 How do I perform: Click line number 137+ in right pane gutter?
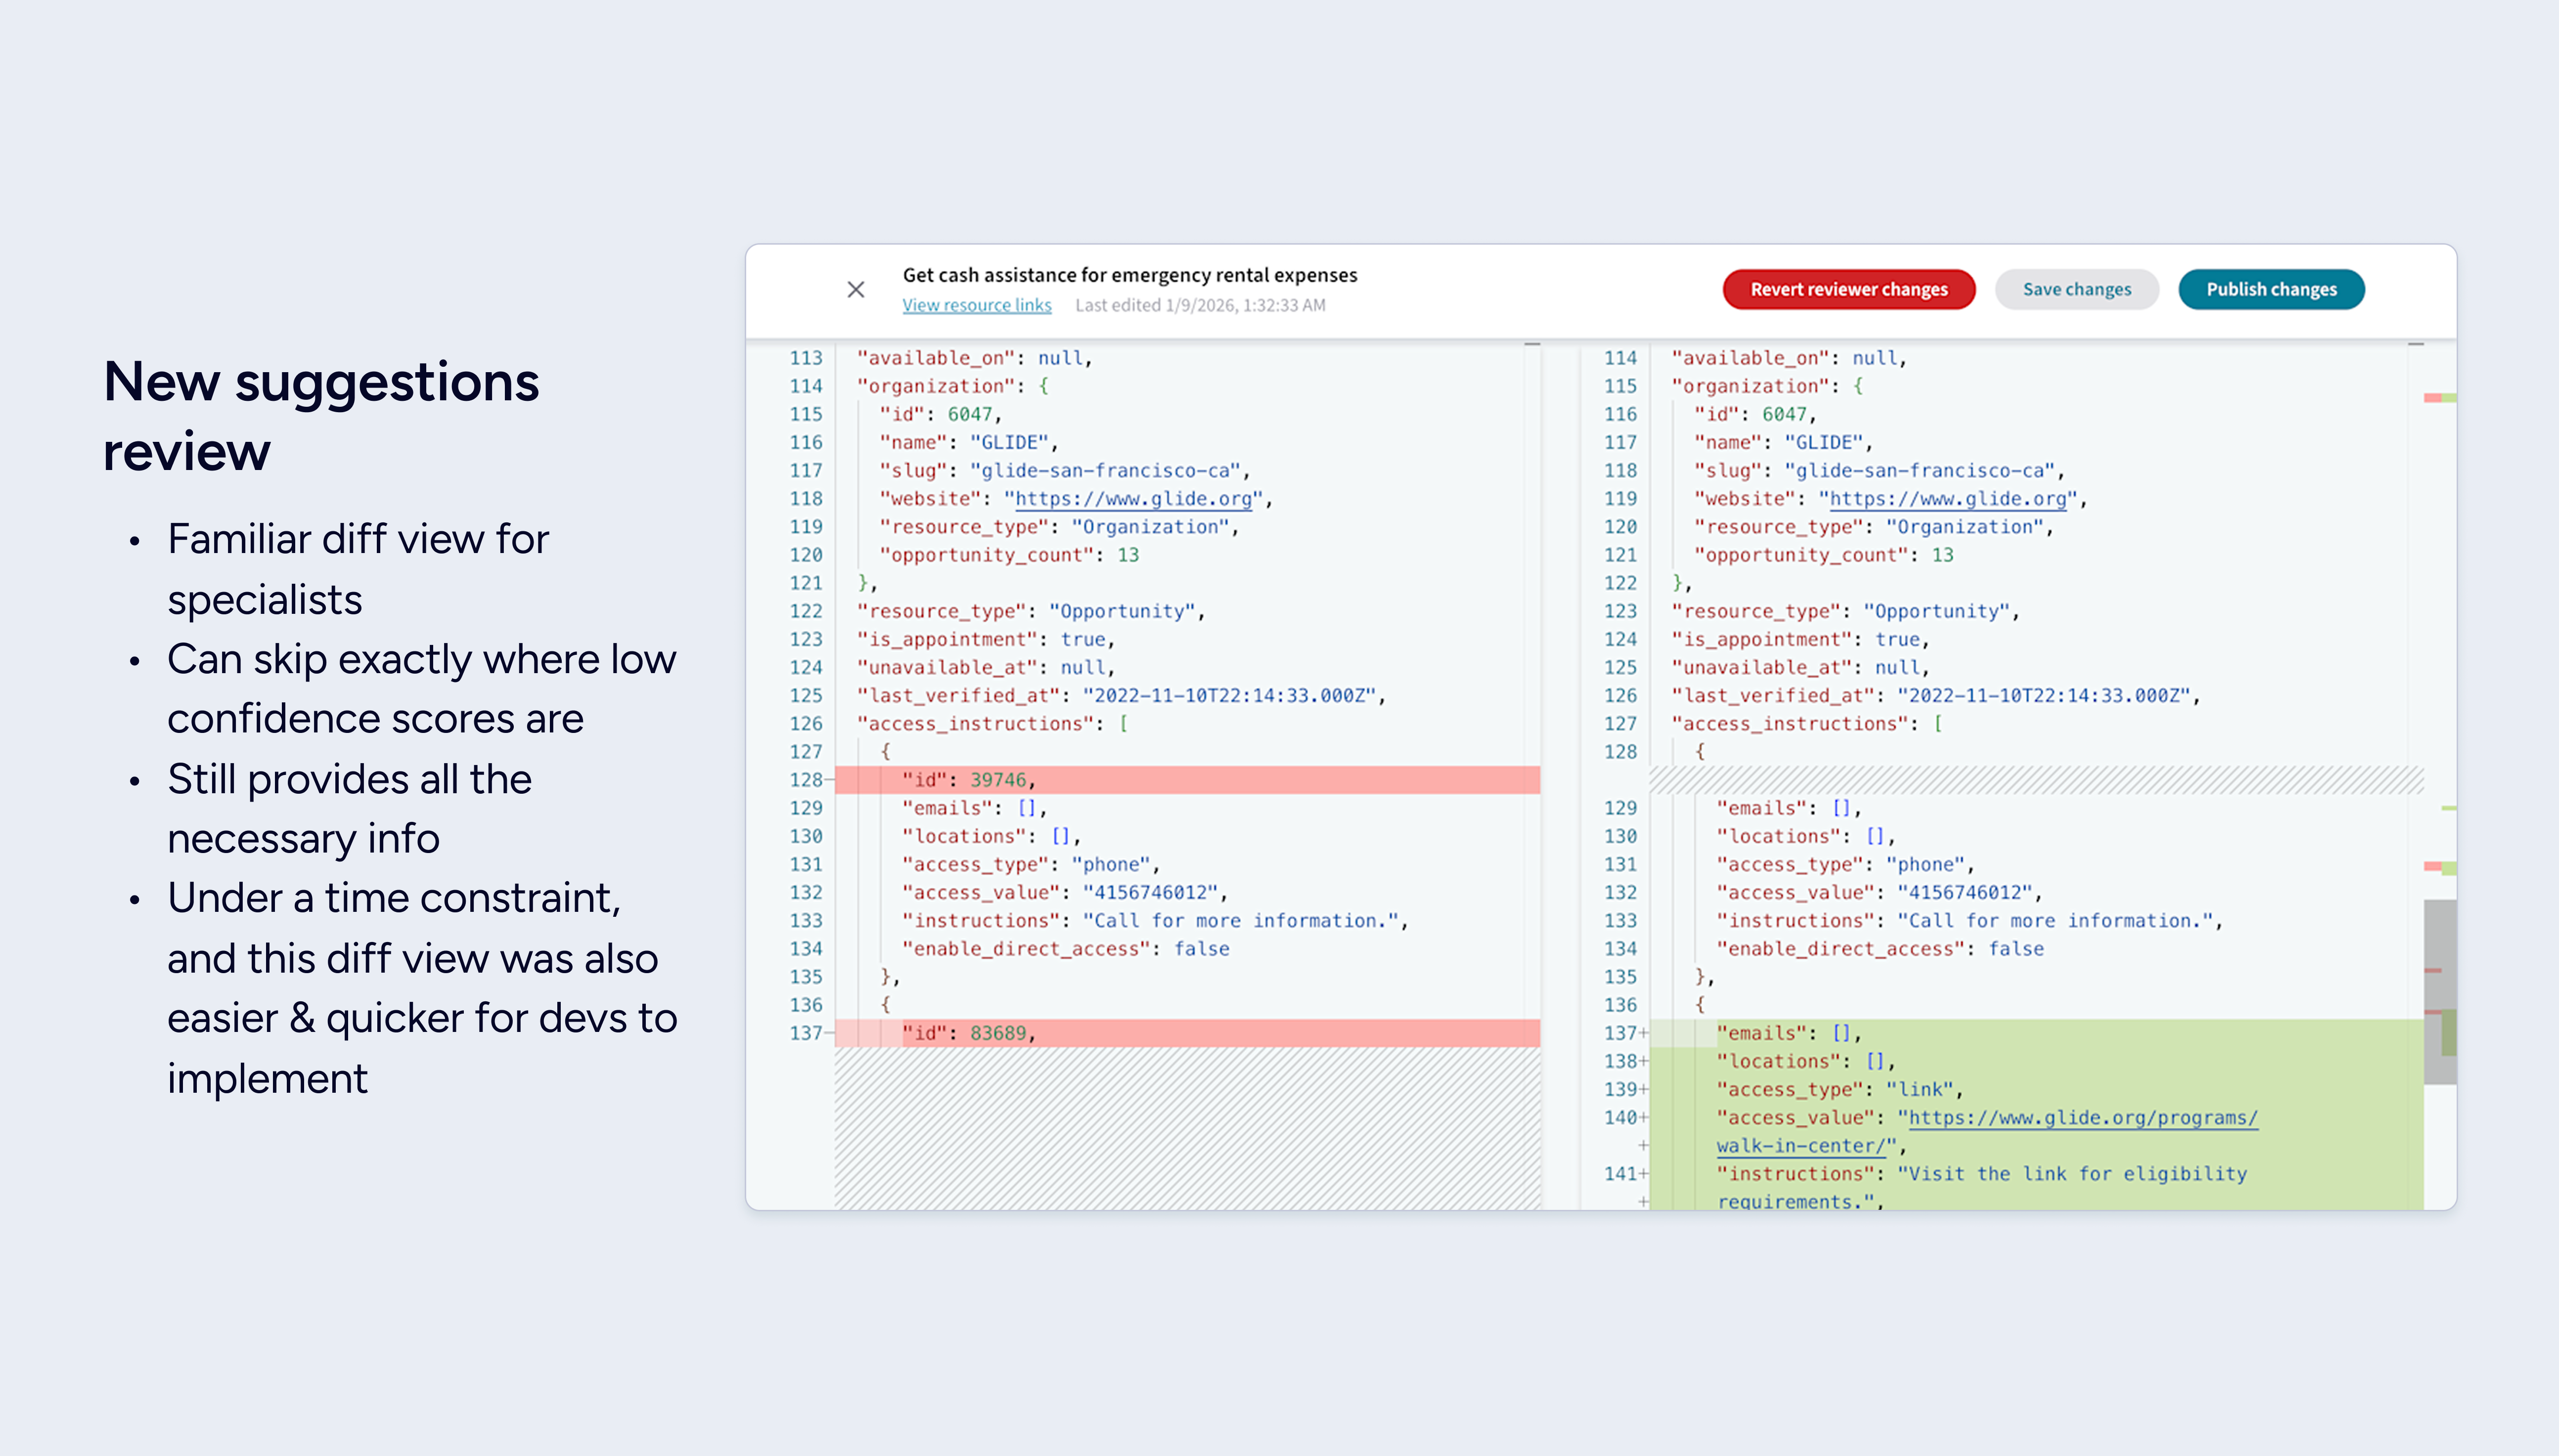click(1624, 1033)
